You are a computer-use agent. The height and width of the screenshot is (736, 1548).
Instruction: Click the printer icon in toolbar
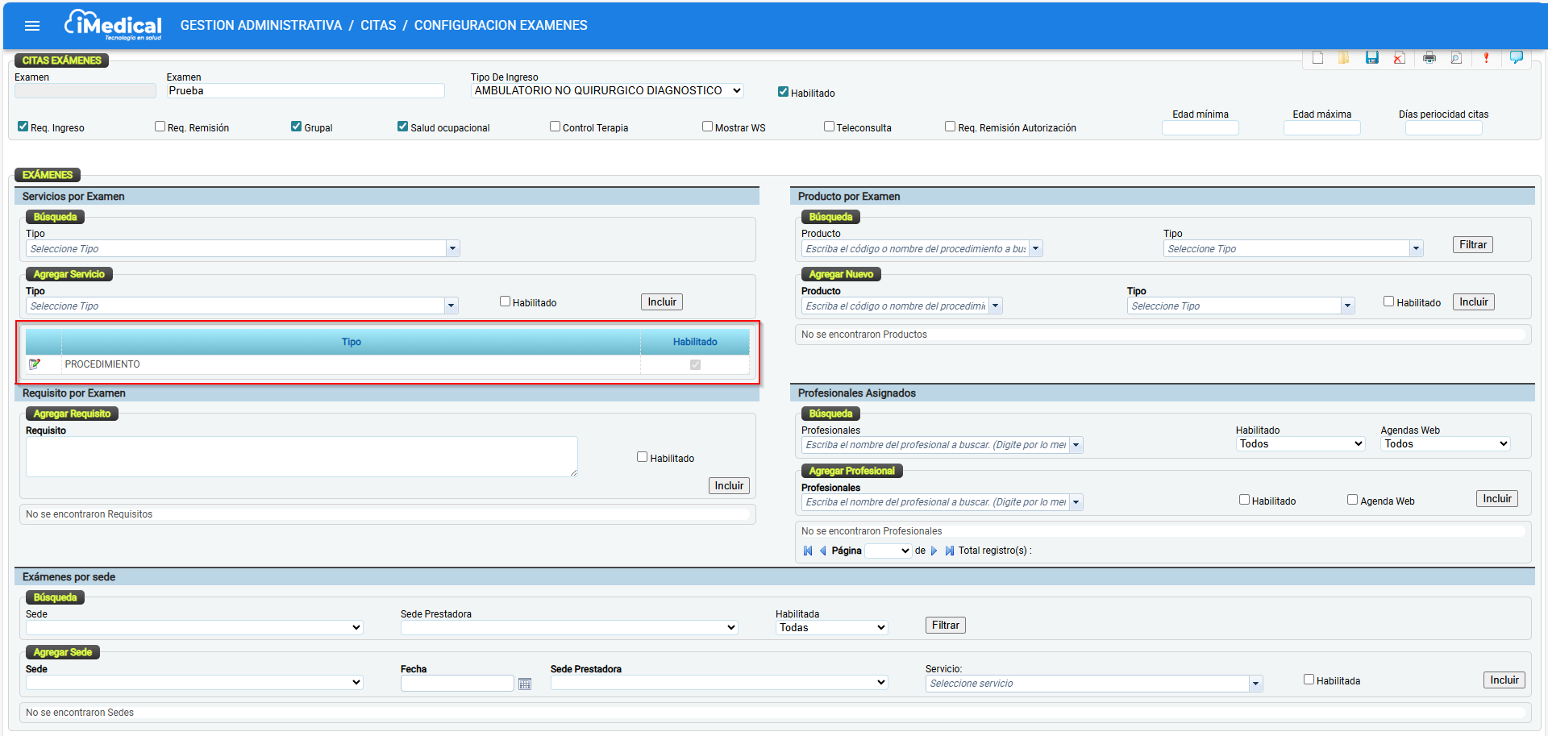click(x=1429, y=58)
